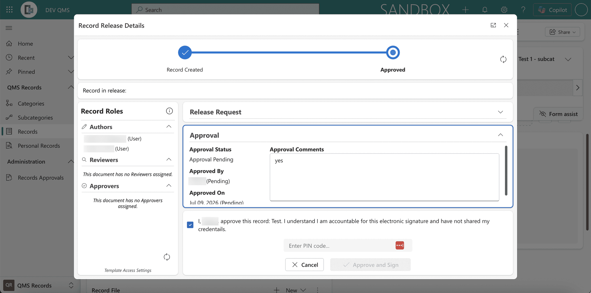Select Records in the sidebar

tap(37, 132)
